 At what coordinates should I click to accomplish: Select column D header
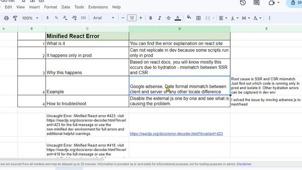coord(179,28)
